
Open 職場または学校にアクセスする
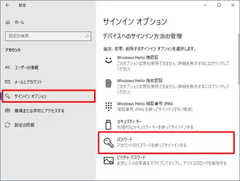pos(48,110)
